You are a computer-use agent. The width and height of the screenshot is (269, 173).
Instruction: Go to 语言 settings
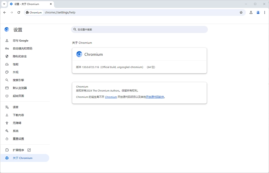click(x=25, y=107)
